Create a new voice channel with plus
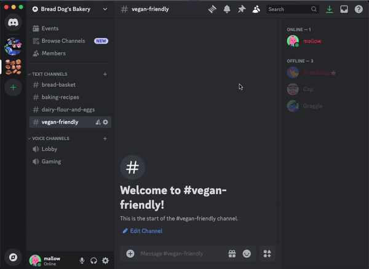The image size is (369, 269). point(105,139)
